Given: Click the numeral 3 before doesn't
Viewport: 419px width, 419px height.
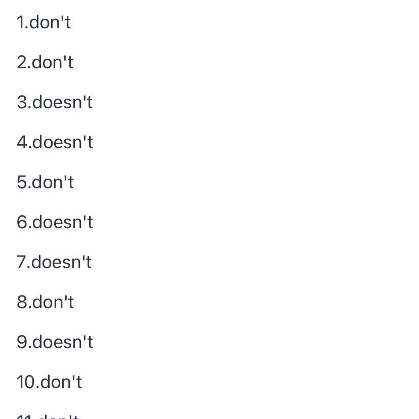Looking at the screenshot, I should 22,102.
